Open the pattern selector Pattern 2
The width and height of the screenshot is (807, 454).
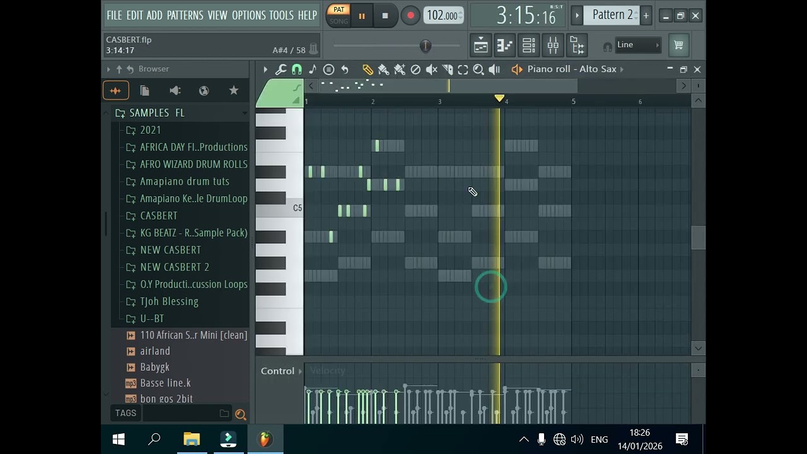pos(613,15)
